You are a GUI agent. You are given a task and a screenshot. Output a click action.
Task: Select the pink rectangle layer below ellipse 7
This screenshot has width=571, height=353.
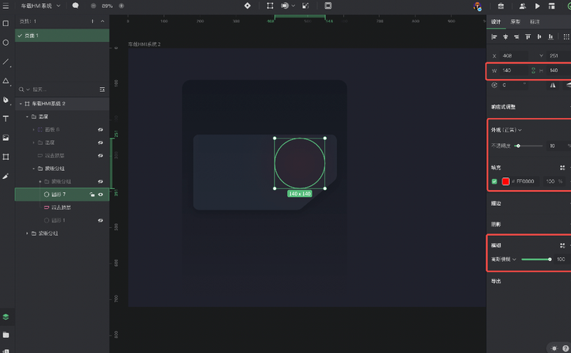click(x=62, y=207)
